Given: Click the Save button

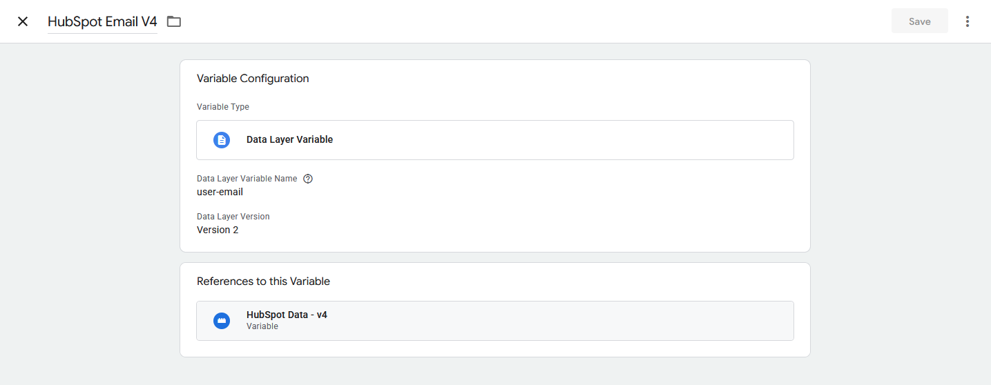Looking at the screenshot, I should 920,21.
